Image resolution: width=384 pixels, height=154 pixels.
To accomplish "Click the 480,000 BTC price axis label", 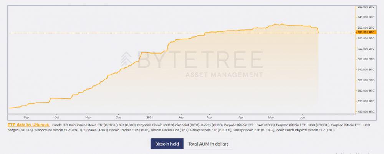I will coord(366,112).
